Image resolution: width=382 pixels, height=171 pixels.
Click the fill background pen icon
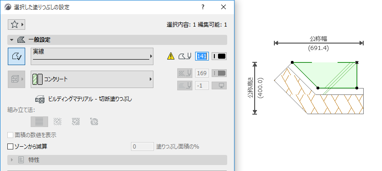point(185,86)
